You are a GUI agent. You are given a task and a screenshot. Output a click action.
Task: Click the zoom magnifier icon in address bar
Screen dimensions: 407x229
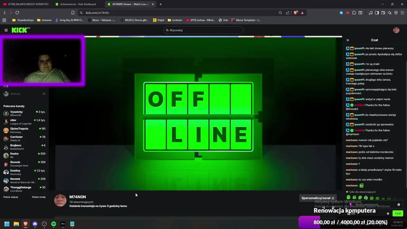pos(280,13)
